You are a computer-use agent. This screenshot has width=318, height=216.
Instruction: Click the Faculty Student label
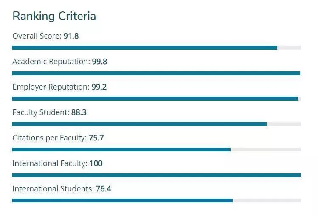pos(41,112)
